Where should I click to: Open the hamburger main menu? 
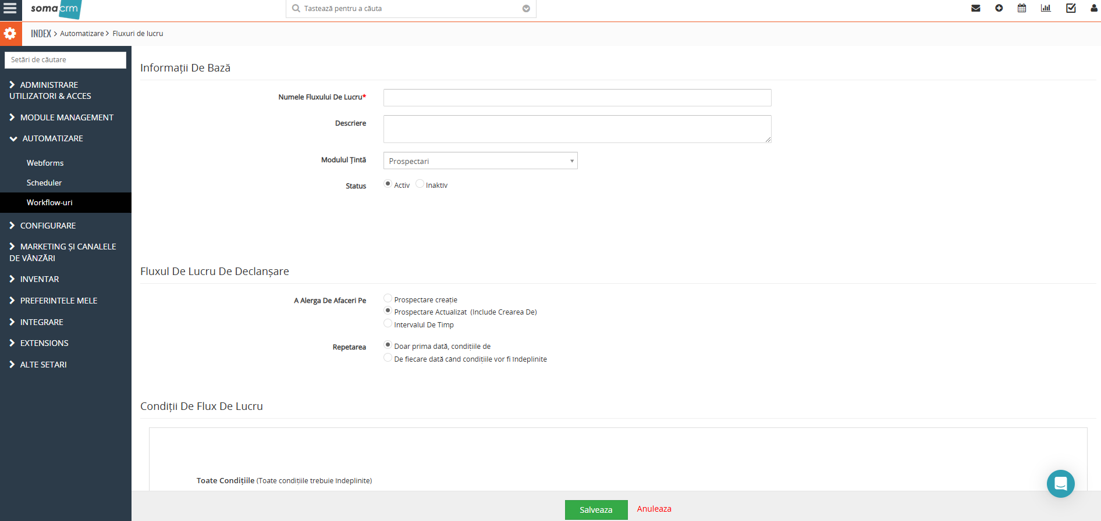(x=10, y=8)
